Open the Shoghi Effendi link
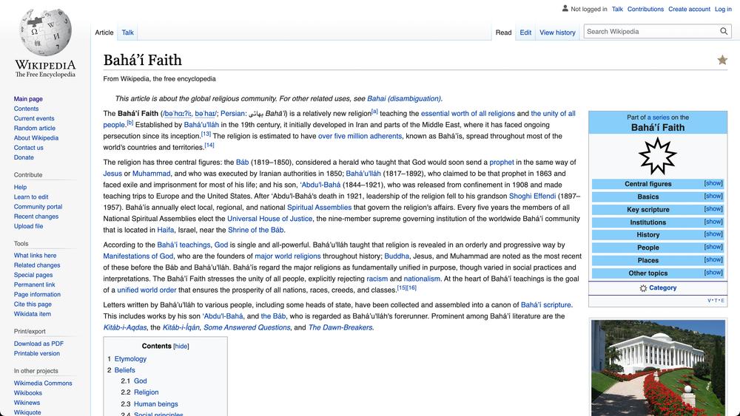This screenshot has width=740, height=416. [x=532, y=196]
